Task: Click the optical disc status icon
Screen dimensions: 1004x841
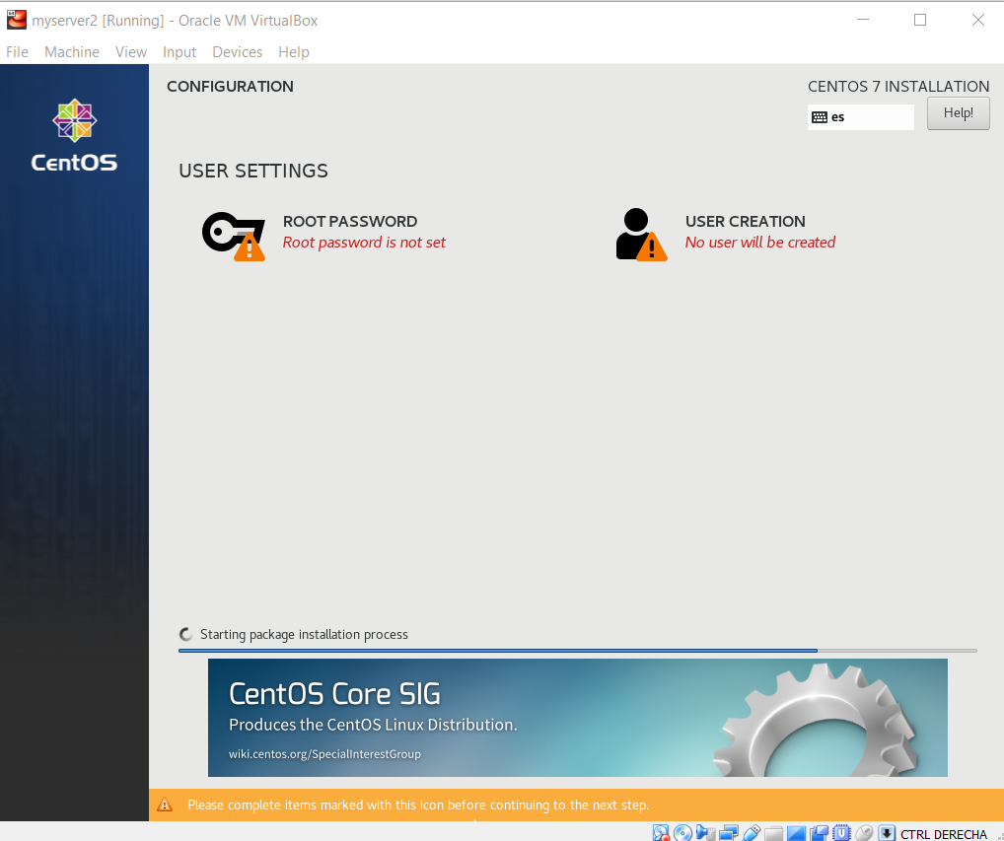Action: pos(682,833)
